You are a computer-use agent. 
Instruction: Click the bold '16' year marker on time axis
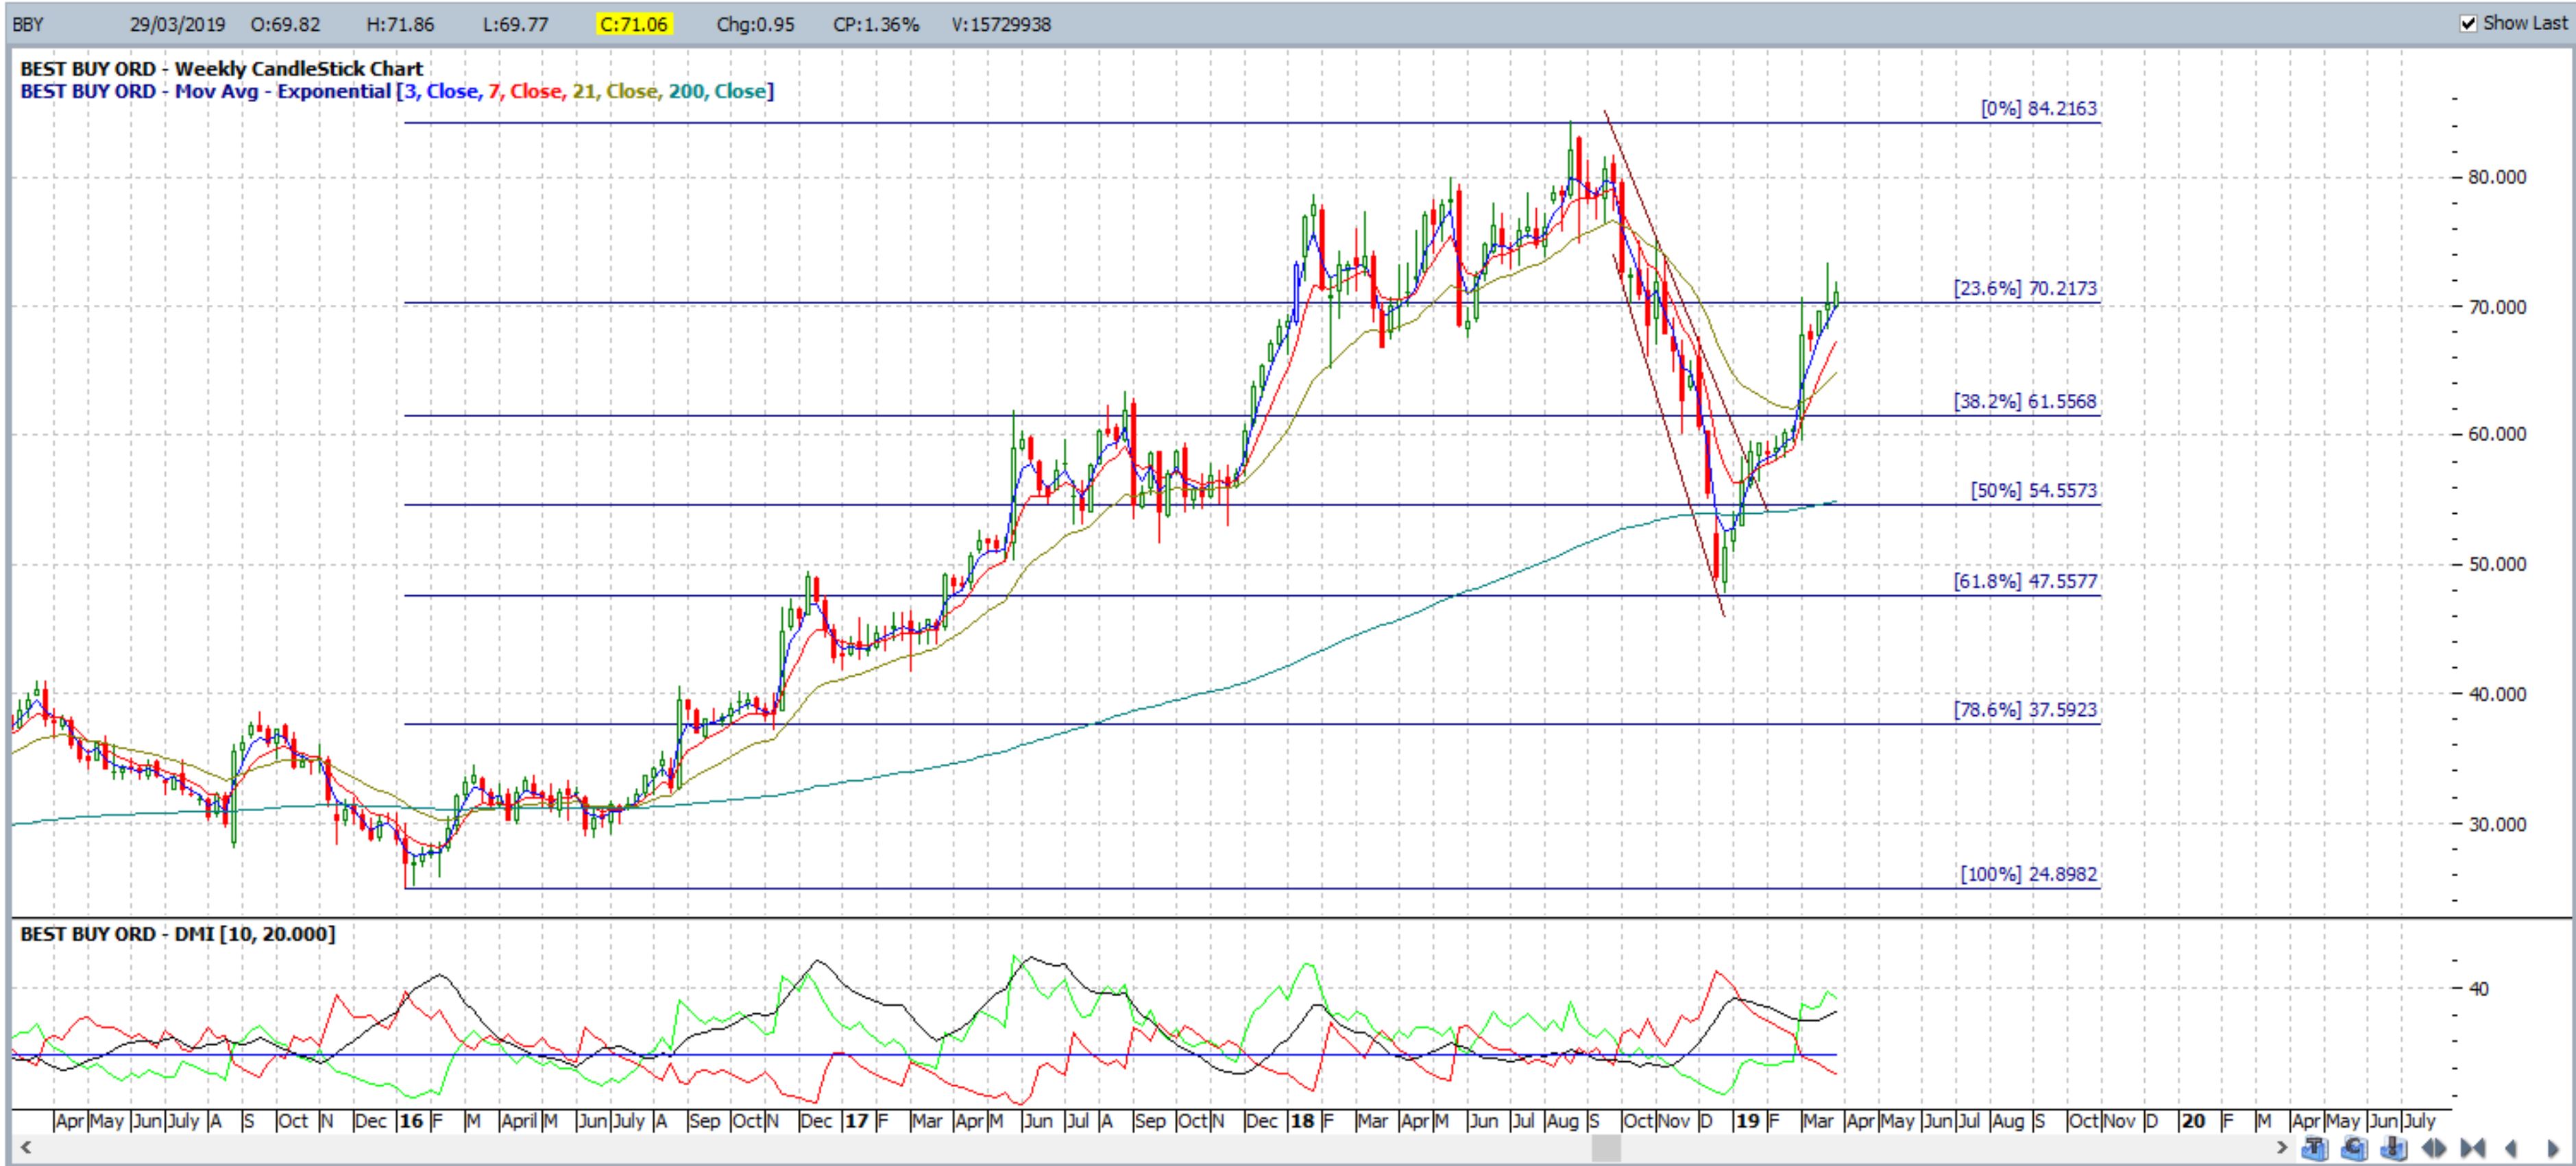pyautogui.click(x=411, y=1120)
